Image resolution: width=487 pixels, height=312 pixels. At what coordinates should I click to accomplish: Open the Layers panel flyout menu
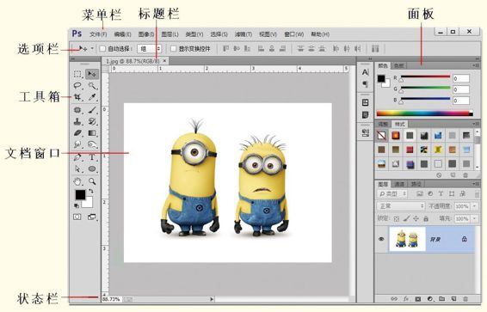click(476, 184)
